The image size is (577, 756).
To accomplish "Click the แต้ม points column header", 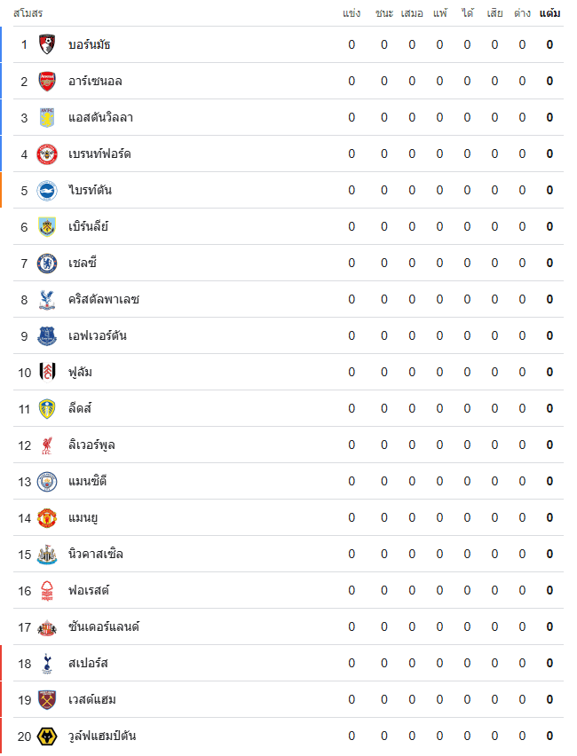I will point(549,13).
